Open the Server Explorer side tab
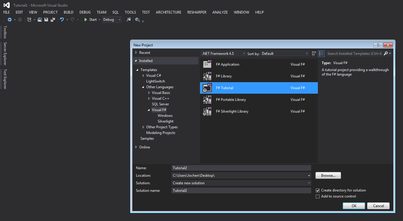 tap(5, 54)
